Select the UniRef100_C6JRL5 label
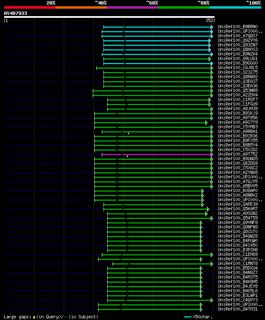 [238, 67]
